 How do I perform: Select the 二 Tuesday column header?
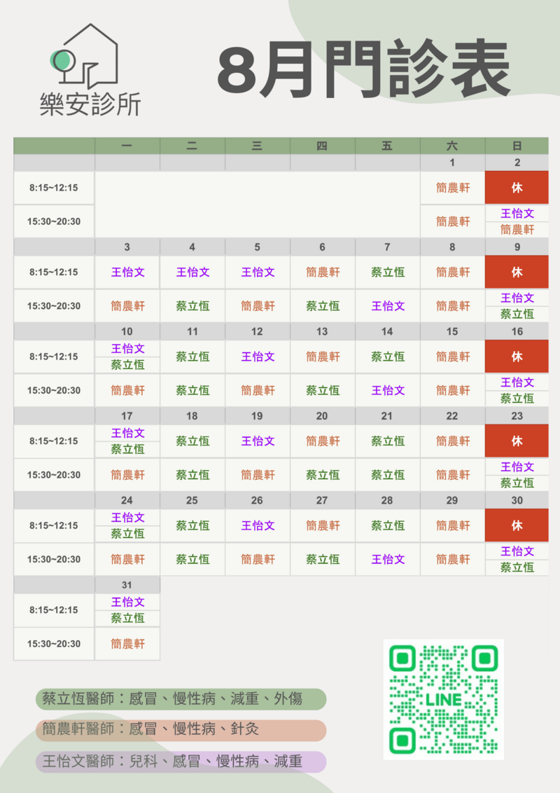point(192,146)
